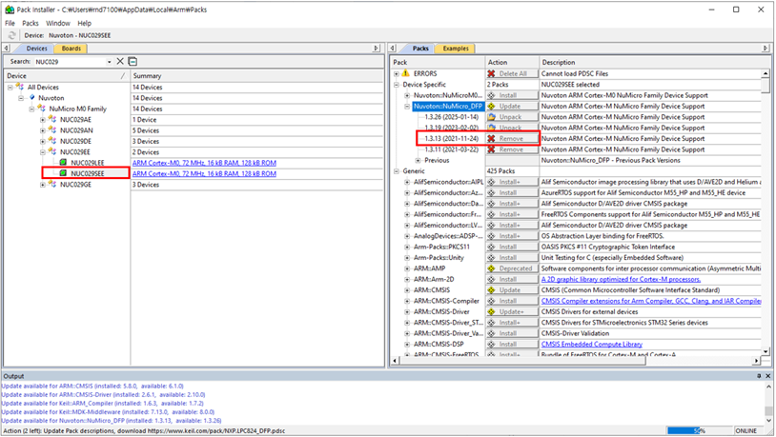Collapse the Nuvoton vendor node

(x=21, y=98)
